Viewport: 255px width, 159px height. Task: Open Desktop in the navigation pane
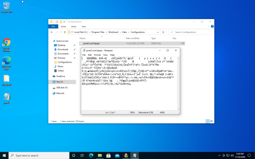point(61,45)
